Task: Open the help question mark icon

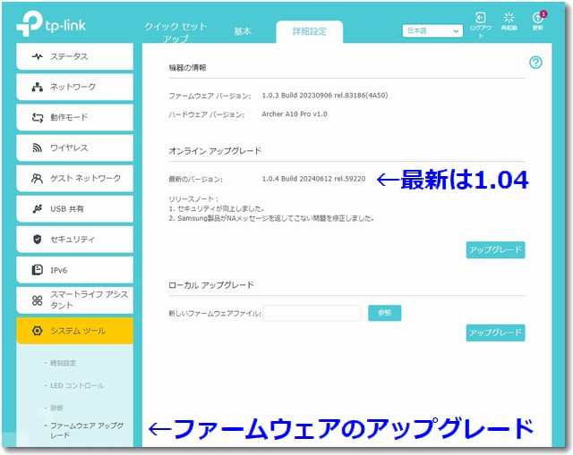Action: pyautogui.click(x=535, y=63)
